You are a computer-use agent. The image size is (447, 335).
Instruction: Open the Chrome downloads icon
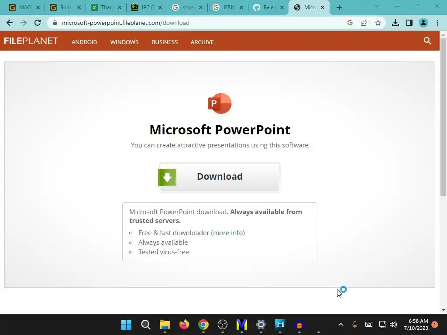[395, 23]
